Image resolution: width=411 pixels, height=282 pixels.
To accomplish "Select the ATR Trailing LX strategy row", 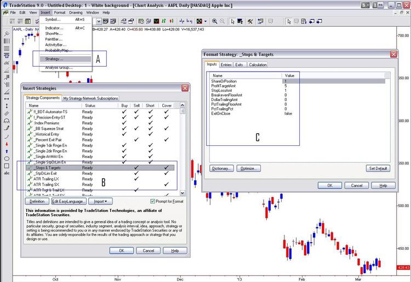I will (100, 179).
